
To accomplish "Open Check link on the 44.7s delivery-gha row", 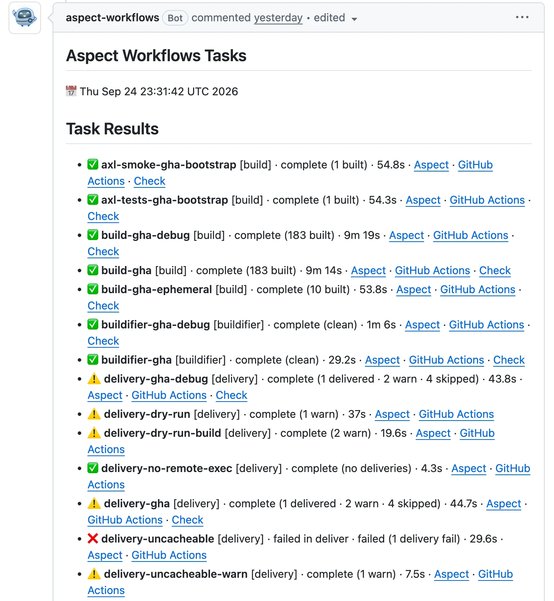I will pos(188,520).
